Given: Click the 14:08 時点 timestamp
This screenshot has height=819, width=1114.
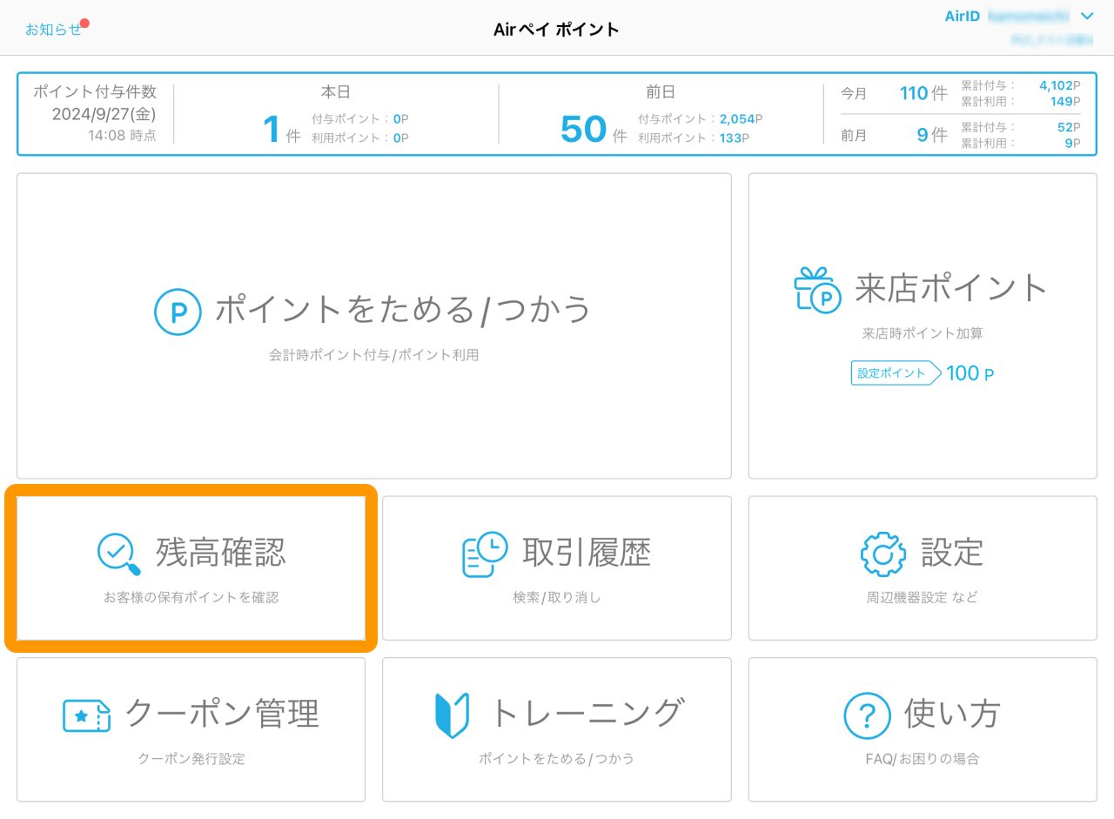Looking at the screenshot, I should 122,135.
